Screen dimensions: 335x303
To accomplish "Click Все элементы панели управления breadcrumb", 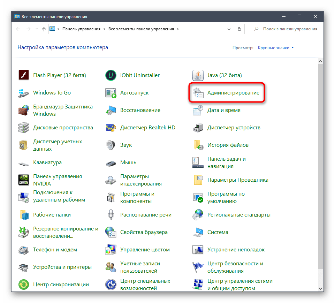I will 142,29.
